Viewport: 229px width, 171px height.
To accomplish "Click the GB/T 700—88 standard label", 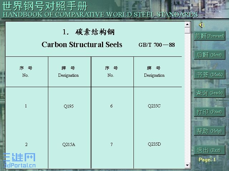I will (x=157, y=45).
